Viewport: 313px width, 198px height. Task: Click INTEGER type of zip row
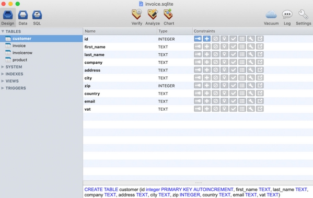tap(166, 86)
